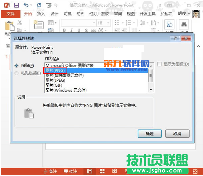Image resolution: width=203 pixels, height=176 pixels.
Task: Click the Reset slide icon
Action: coord(51,30)
